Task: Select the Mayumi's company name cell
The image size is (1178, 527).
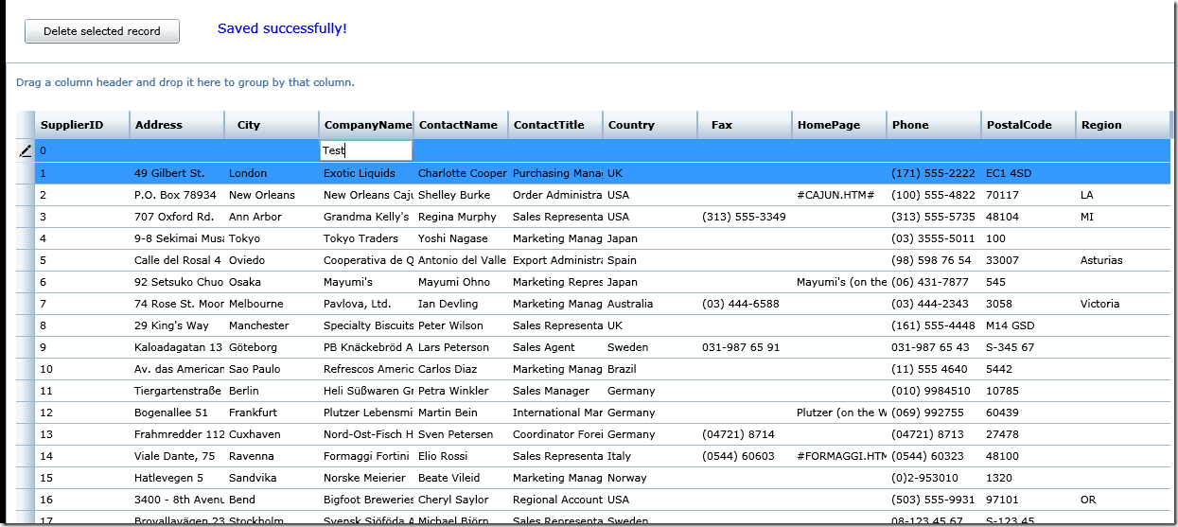Action: (366, 282)
